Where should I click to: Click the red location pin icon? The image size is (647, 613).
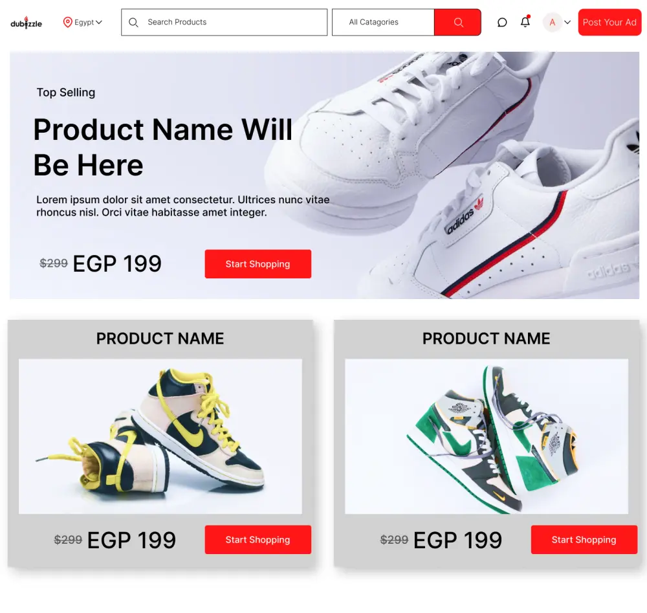coord(68,22)
